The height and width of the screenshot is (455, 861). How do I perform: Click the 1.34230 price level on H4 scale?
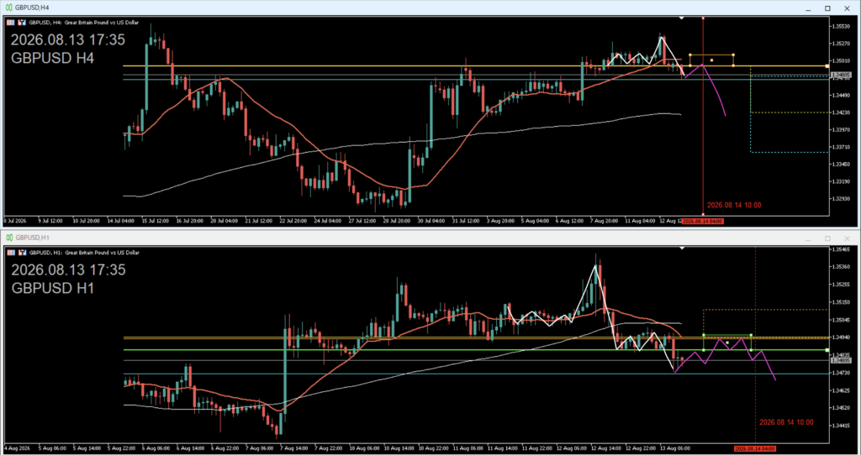tap(841, 112)
